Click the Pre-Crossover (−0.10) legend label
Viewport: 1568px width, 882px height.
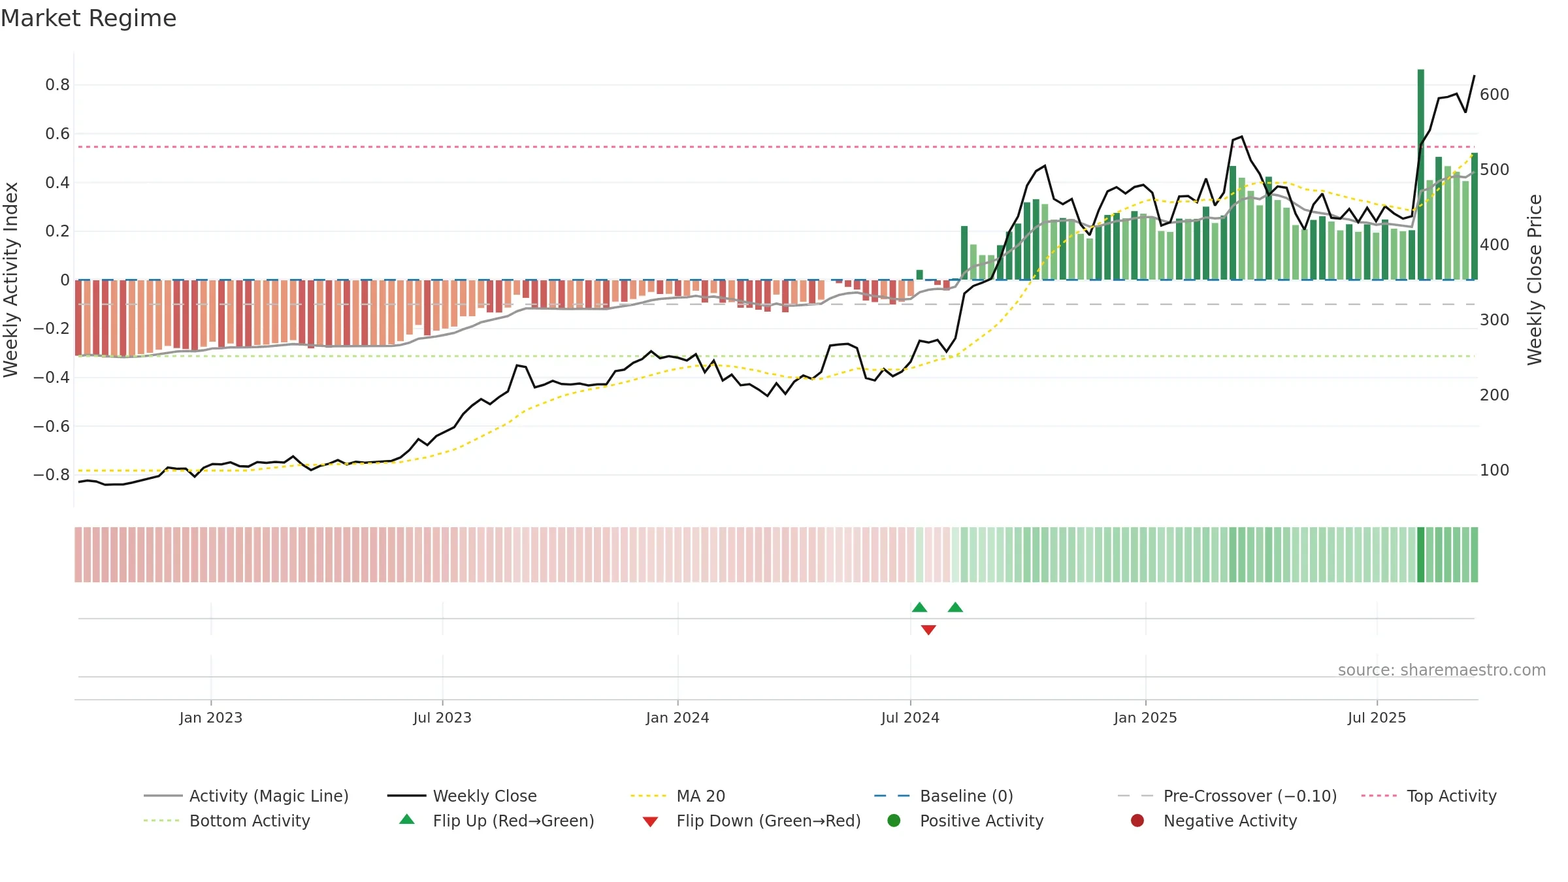tap(1250, 796)
